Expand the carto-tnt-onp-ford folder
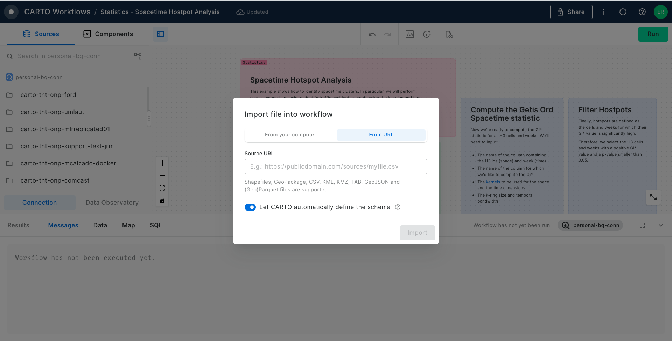The width and height of the screenshot is (672, 341). (x=48, y=95)
